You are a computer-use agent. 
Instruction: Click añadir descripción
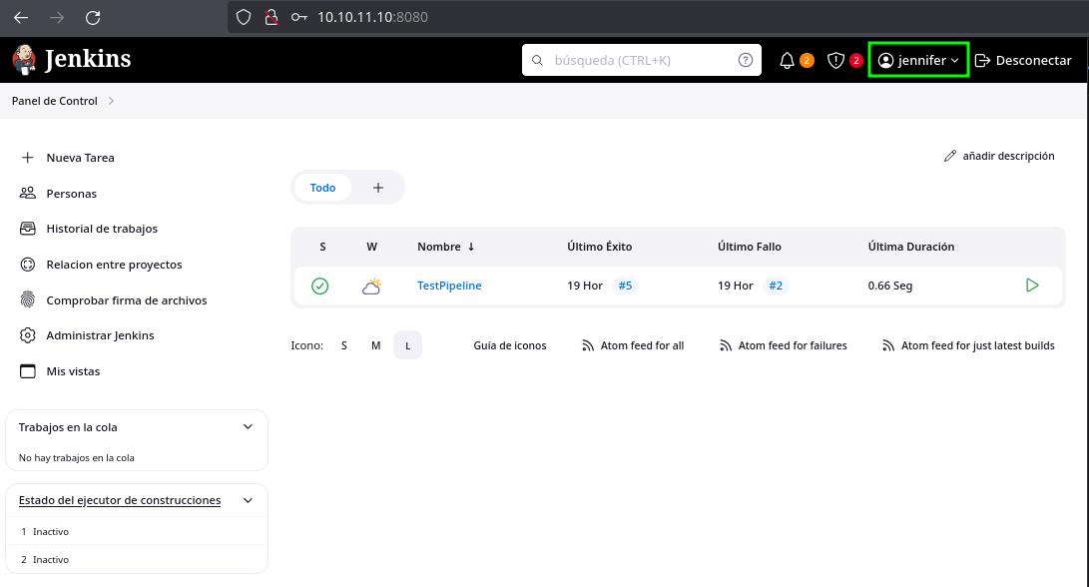tap(999, 157)
